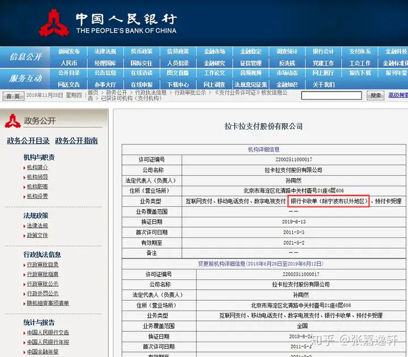Open 货币政策 navigation item

click(142, 52)
